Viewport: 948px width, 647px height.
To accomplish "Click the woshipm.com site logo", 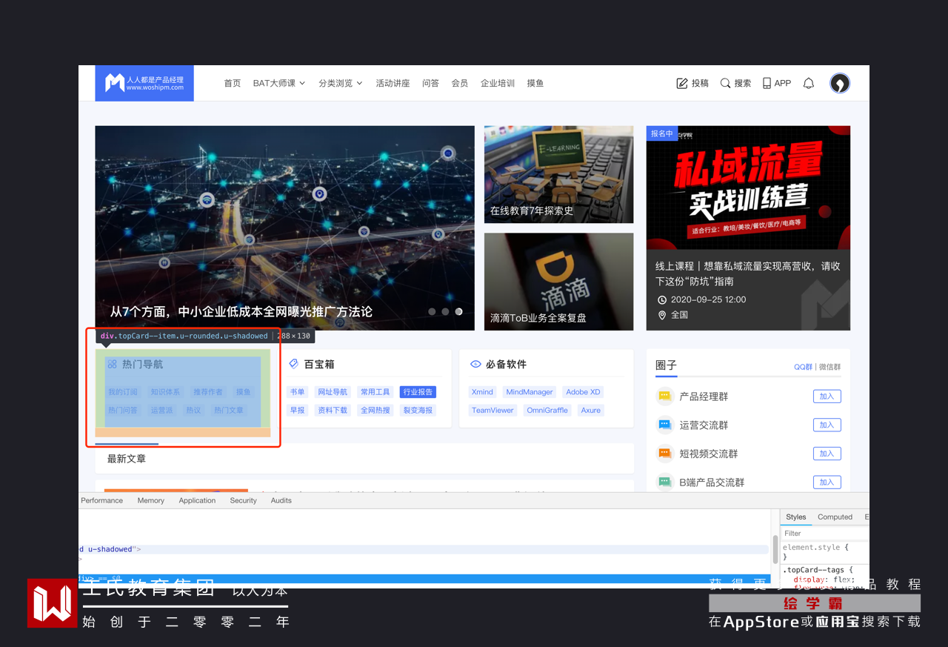I will (x=144, y=83).
